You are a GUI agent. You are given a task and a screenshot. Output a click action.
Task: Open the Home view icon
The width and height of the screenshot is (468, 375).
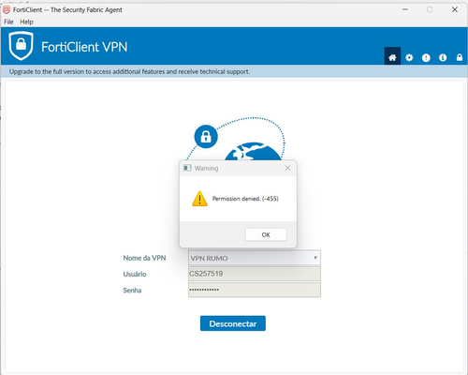392,57
